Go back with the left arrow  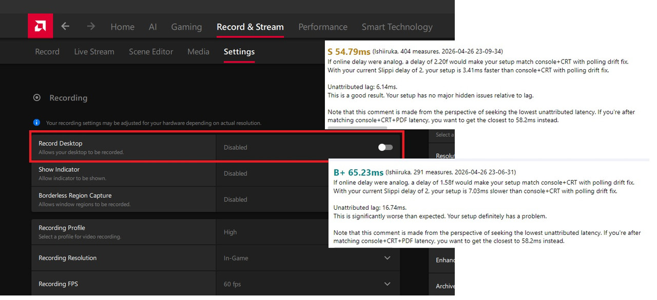coord(65,26)
